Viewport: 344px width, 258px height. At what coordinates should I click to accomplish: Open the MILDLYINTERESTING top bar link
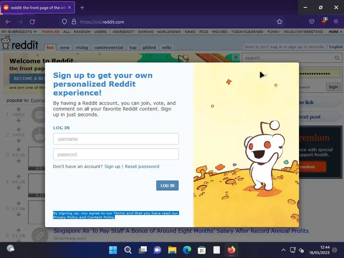(303, 32)
